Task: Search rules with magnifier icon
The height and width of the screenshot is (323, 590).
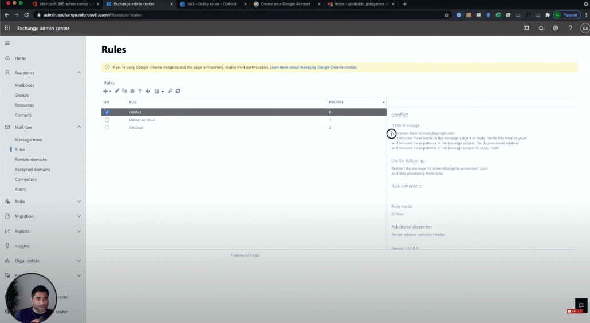Action: coord(170,91)
